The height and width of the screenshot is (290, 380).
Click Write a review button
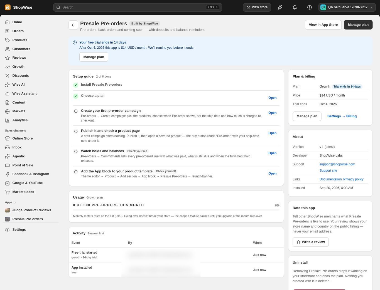(311, 242)
